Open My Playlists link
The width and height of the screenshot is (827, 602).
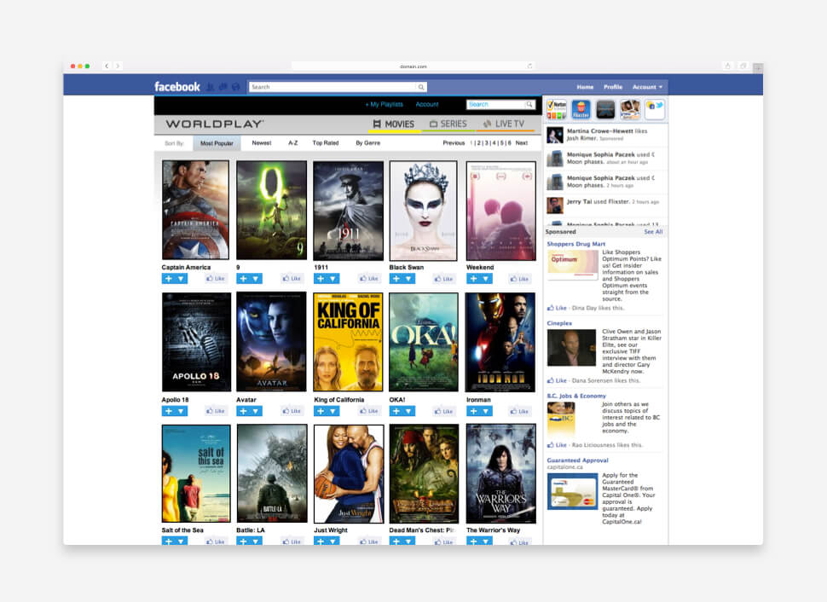pos(384,105)
